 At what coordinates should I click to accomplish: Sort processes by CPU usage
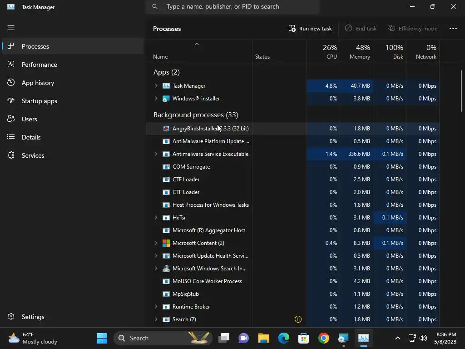tap(323, 52)
